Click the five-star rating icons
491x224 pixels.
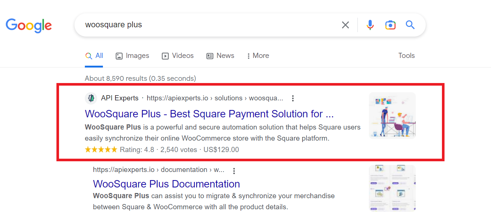coord(101,150)
